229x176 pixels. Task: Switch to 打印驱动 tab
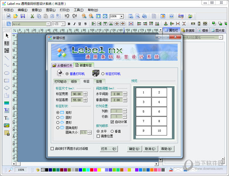60,82
